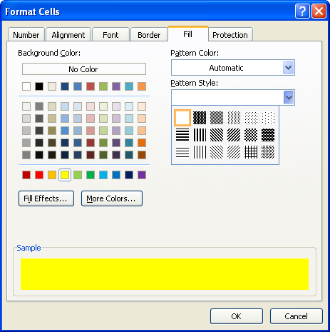
Task: Pick the thick vertical stripe pattern
Action: [x=200, y=135]
